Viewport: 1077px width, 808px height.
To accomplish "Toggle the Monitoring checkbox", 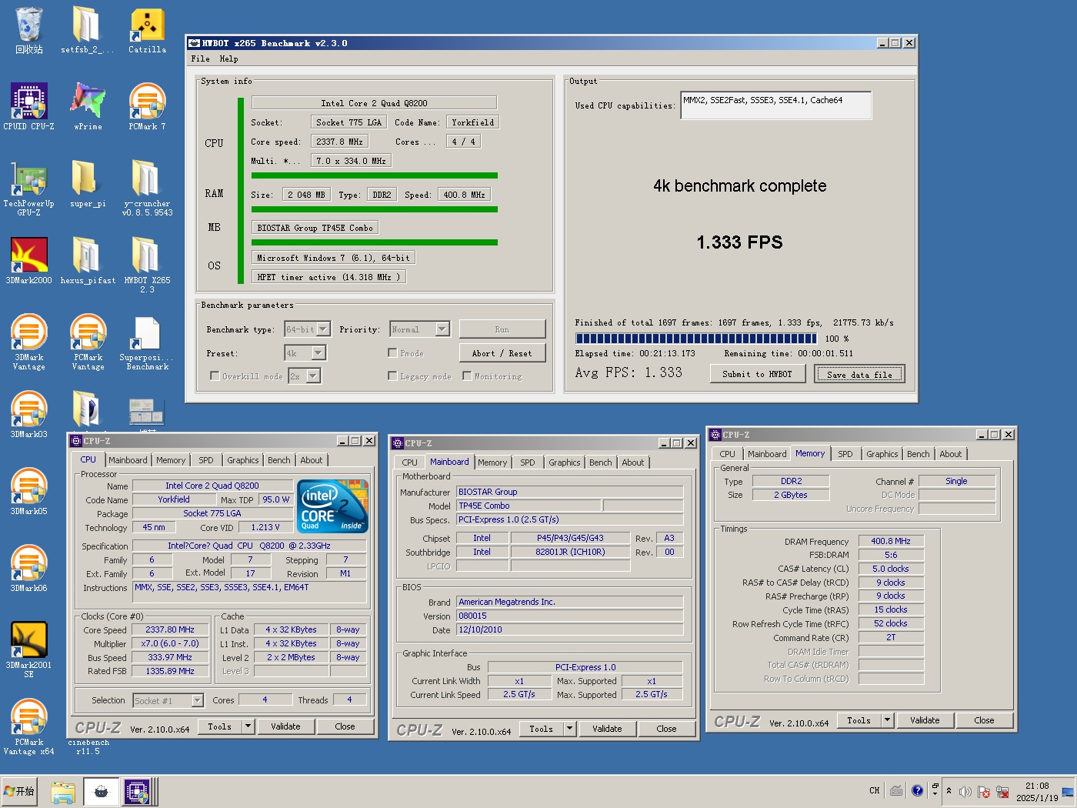I will pos(467,376).
